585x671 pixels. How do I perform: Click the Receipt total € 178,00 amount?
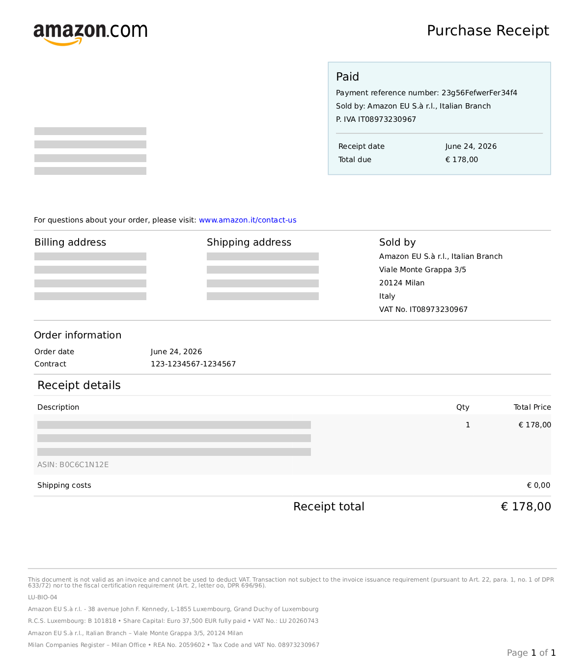pyautogui.click(x=526, y=506)
